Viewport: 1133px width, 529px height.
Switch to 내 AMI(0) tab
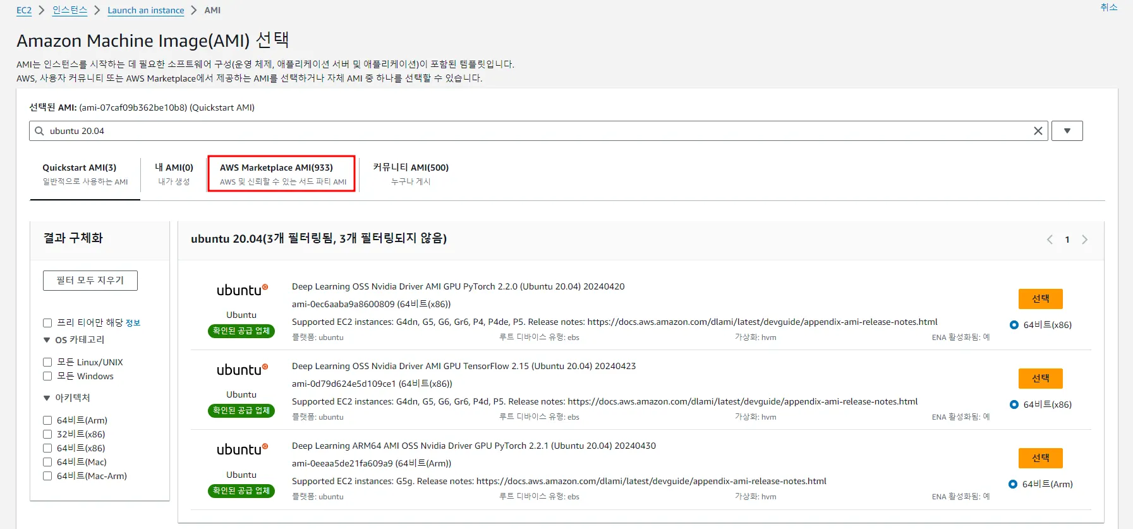(x=174, y=174)
